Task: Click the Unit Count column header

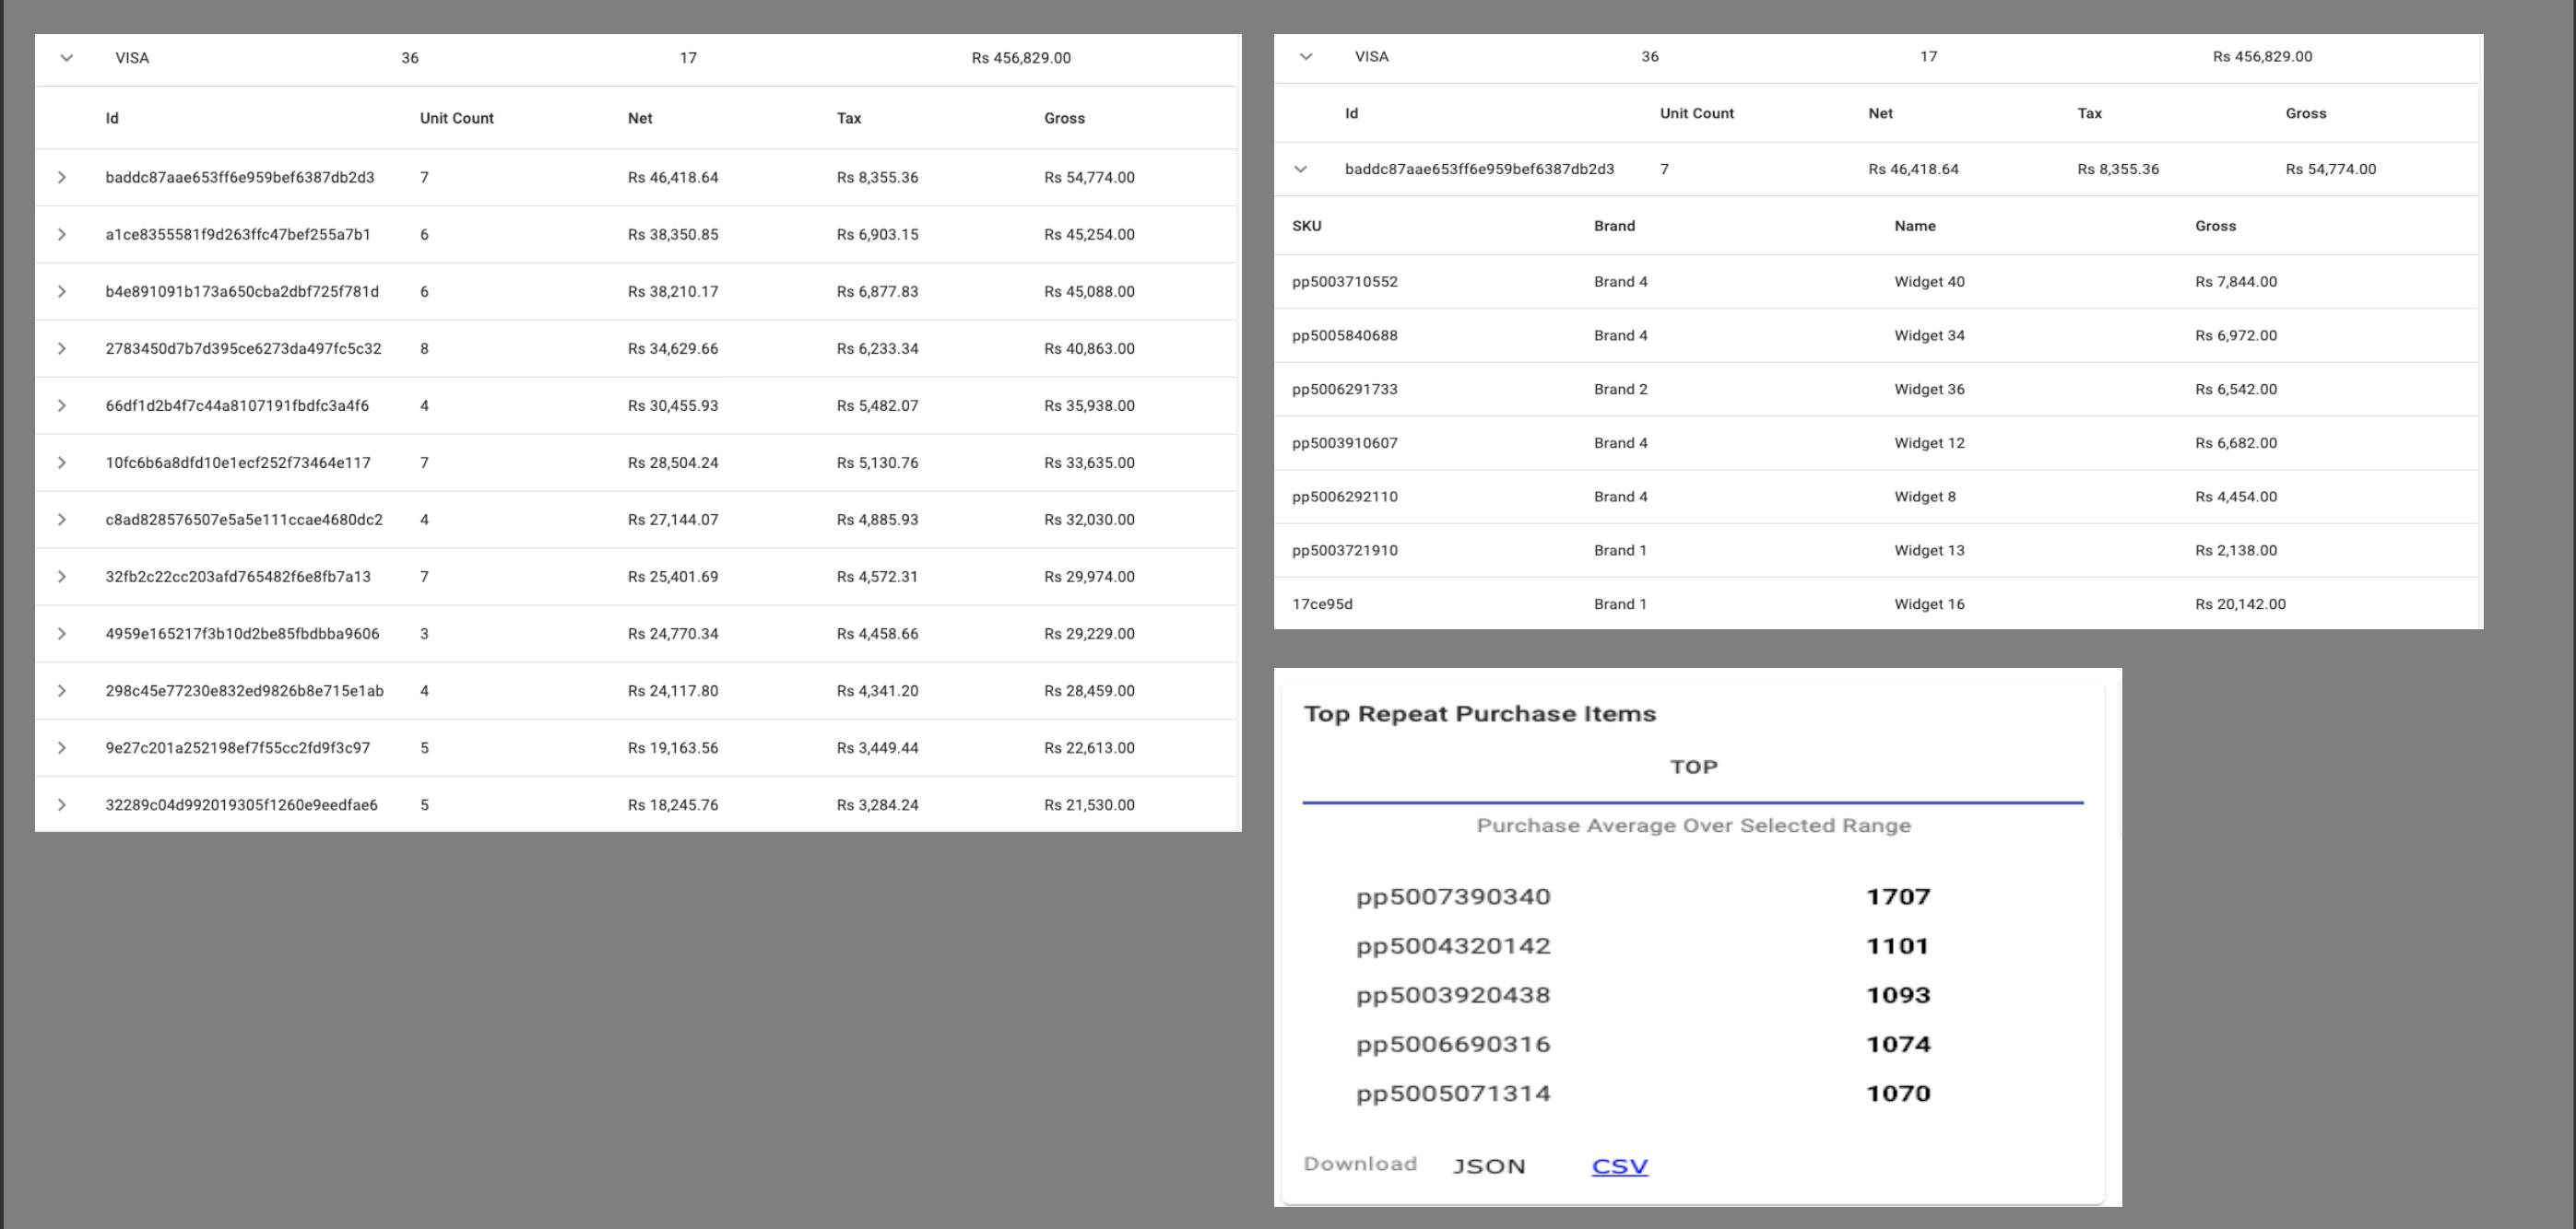Action: point(455,117)
